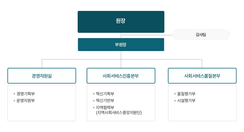Open the 경영지원실 department box
The image size is (244, 132).
click(x=42, y=76)
